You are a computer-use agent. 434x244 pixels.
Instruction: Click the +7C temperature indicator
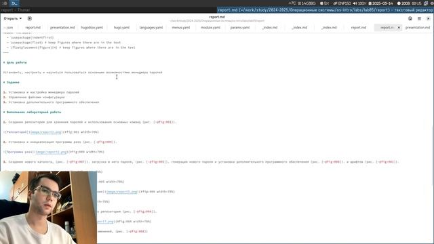click(x=292, y=3)
